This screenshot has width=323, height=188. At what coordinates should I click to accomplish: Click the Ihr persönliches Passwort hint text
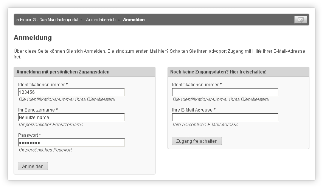tap(45, 150)
